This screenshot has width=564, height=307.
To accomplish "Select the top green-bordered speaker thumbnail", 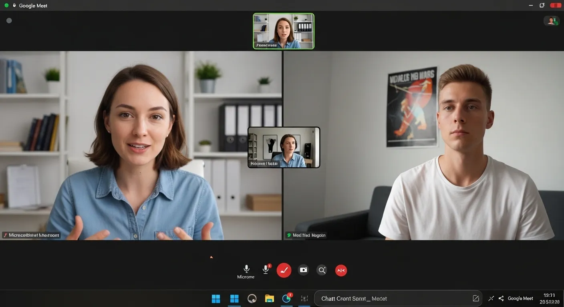I will [284, 31].
